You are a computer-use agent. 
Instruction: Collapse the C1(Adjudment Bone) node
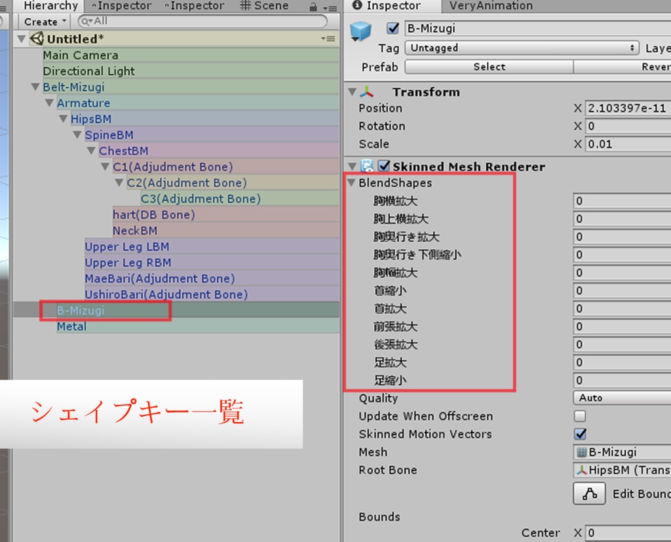coord(105,166)
